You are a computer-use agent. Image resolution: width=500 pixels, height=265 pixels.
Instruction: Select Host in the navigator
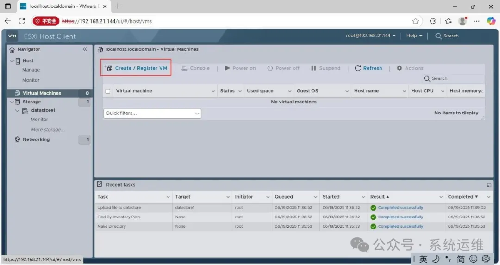[28, 60]
